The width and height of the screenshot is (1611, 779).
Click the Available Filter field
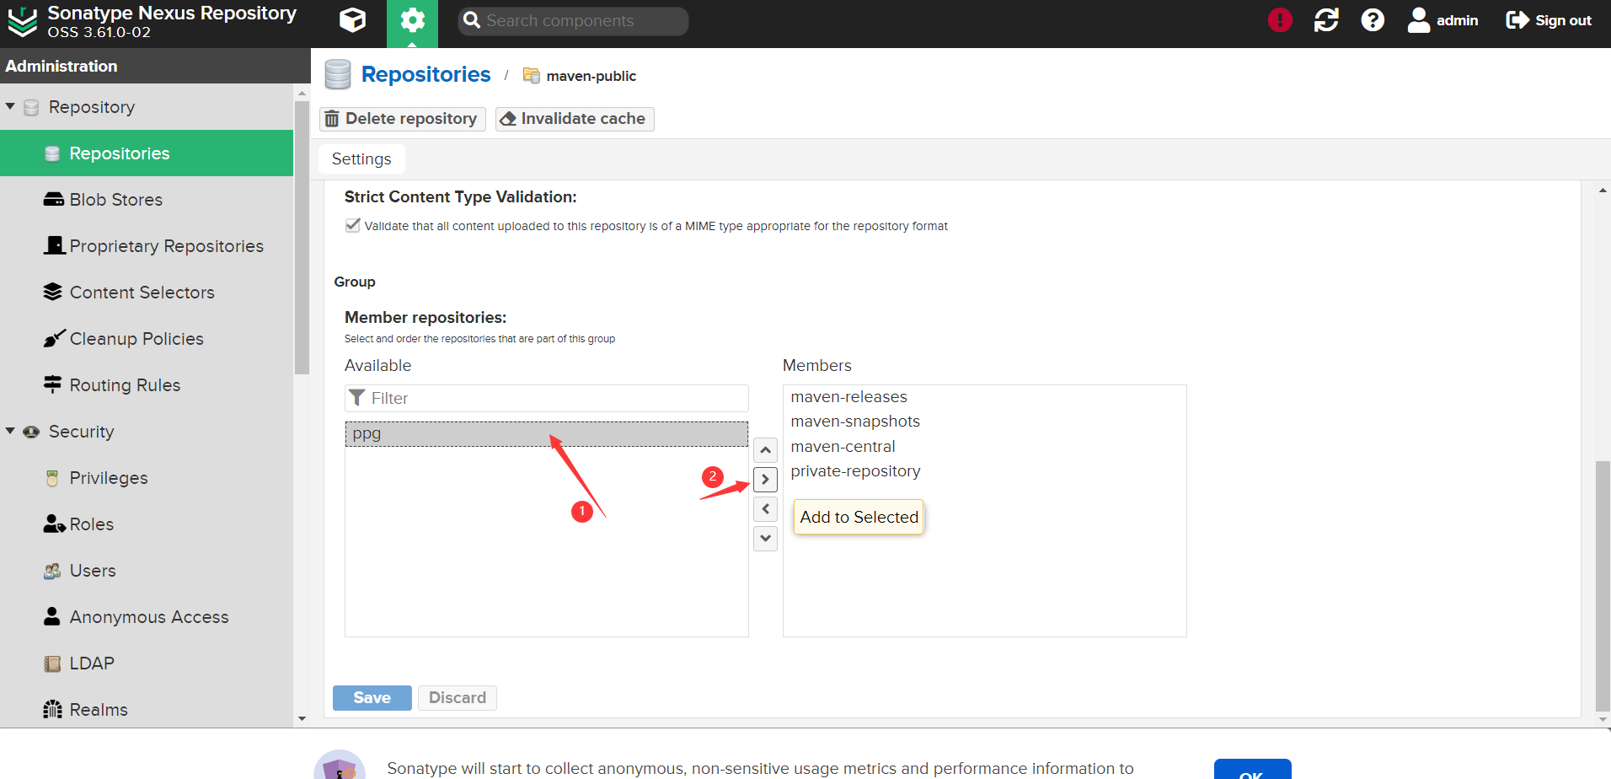[x=547, y=398]
